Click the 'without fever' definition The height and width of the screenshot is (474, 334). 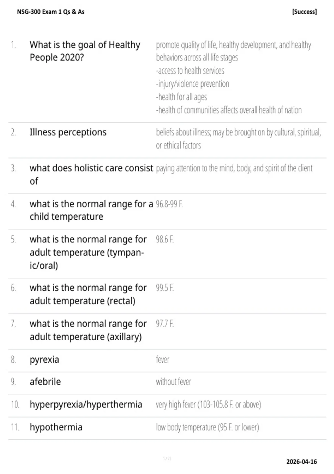click(x=173, y=382)
